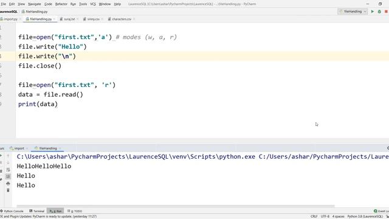The image size is (389, 219).
Task: Click the python.exe path link in console
Action: click(x=136, y=157)
